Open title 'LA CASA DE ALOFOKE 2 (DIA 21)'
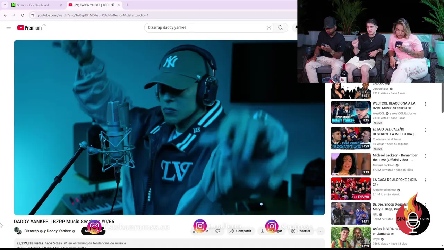Screen dimensions: 444x250 tap(395, 182)
